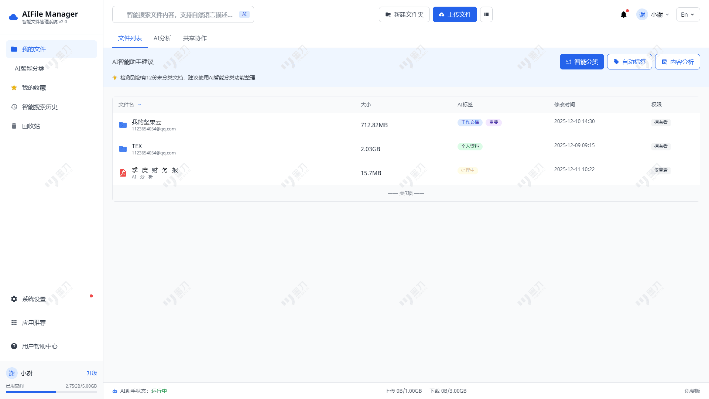Image resolution: width=709 pixels, height=399 pixels.
Task: Click the smart file search field
Action: [179, 14]
